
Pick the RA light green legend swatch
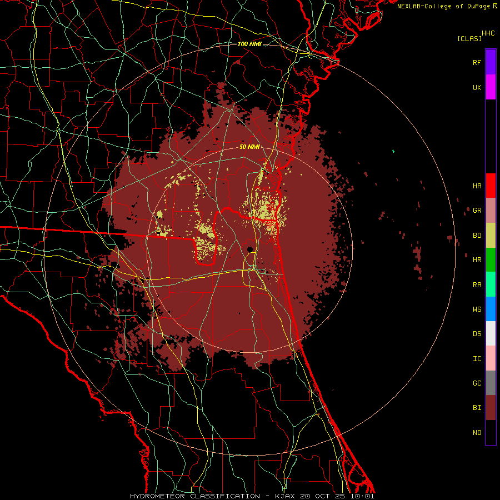(x=491, y=284)
